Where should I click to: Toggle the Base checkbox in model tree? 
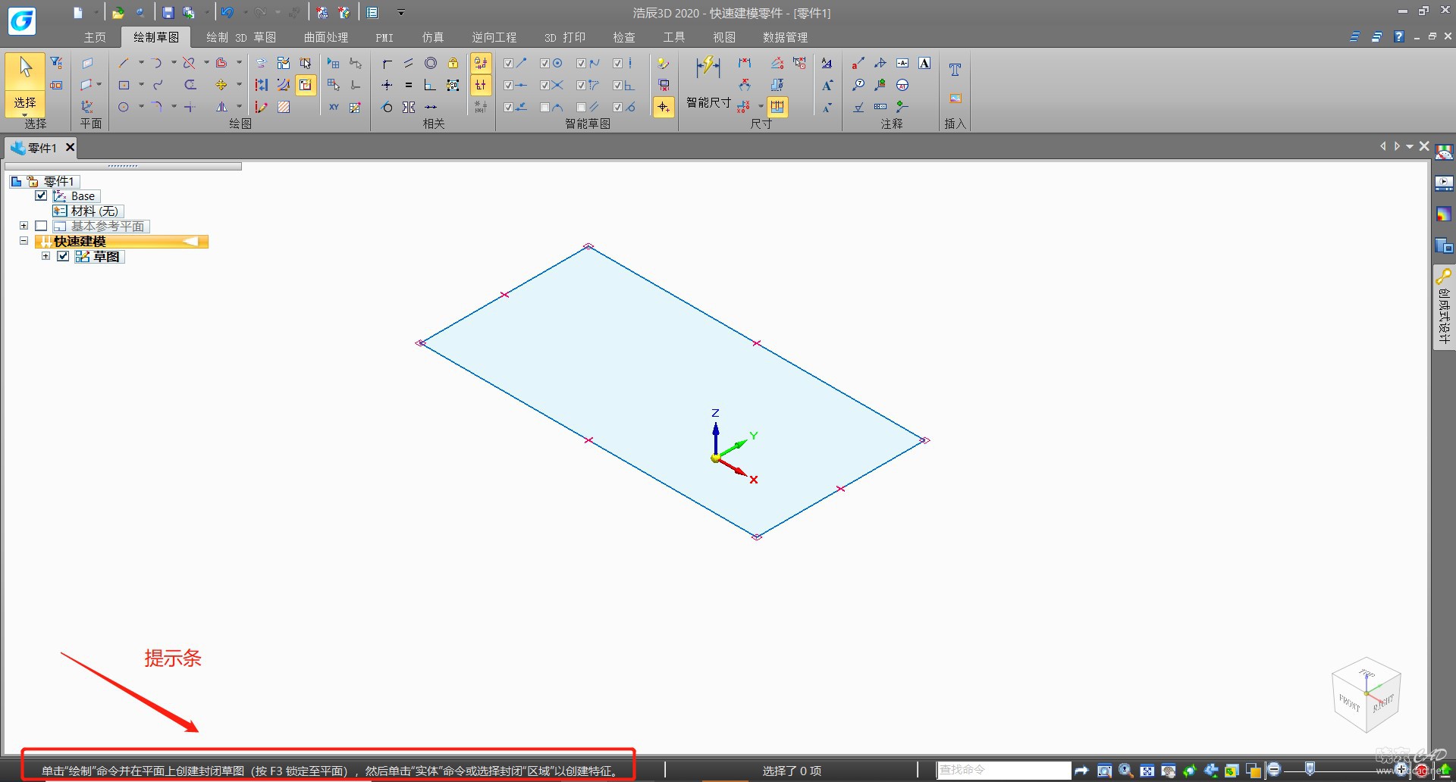(42, 195)
